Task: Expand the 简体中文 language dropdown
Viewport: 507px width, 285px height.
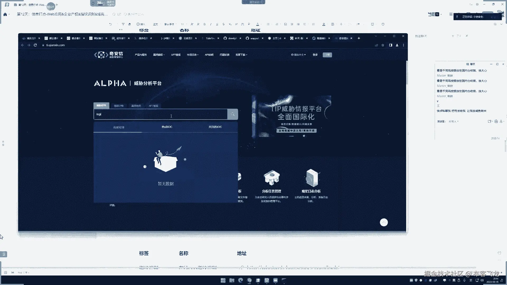Action: click(x=298, y=55)
